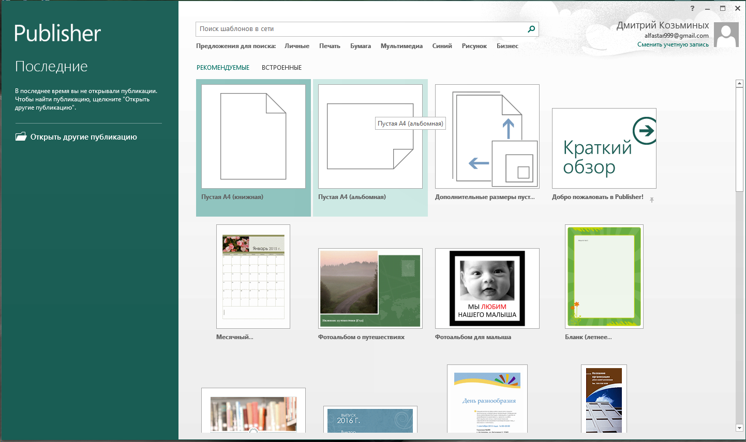746x442 pixels.
Task: Click the search magnifier icon
Action: click(x=531, y=29)
